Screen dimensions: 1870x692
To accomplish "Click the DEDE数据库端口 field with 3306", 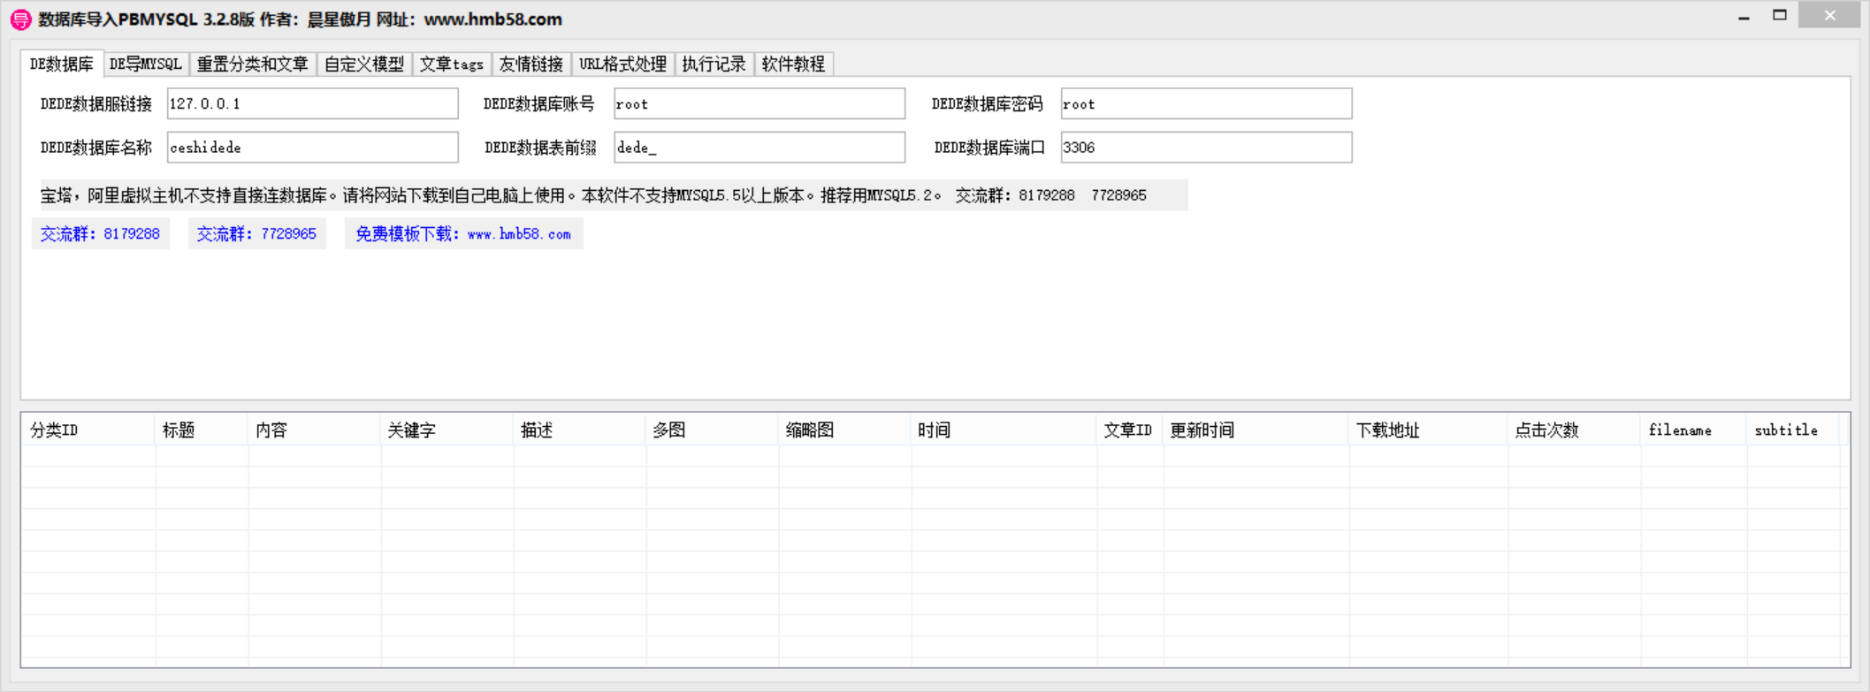I will pyautogui.click(x=1207, y=147).
